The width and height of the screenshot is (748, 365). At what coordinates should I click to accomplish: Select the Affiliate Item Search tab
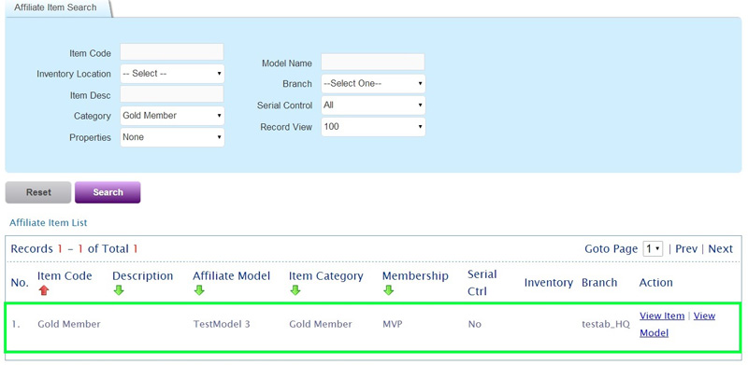55,8
